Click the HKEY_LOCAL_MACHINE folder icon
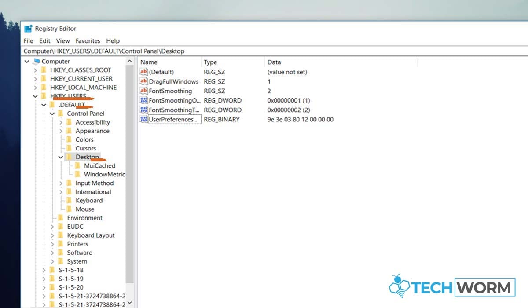 coord(44,88)
